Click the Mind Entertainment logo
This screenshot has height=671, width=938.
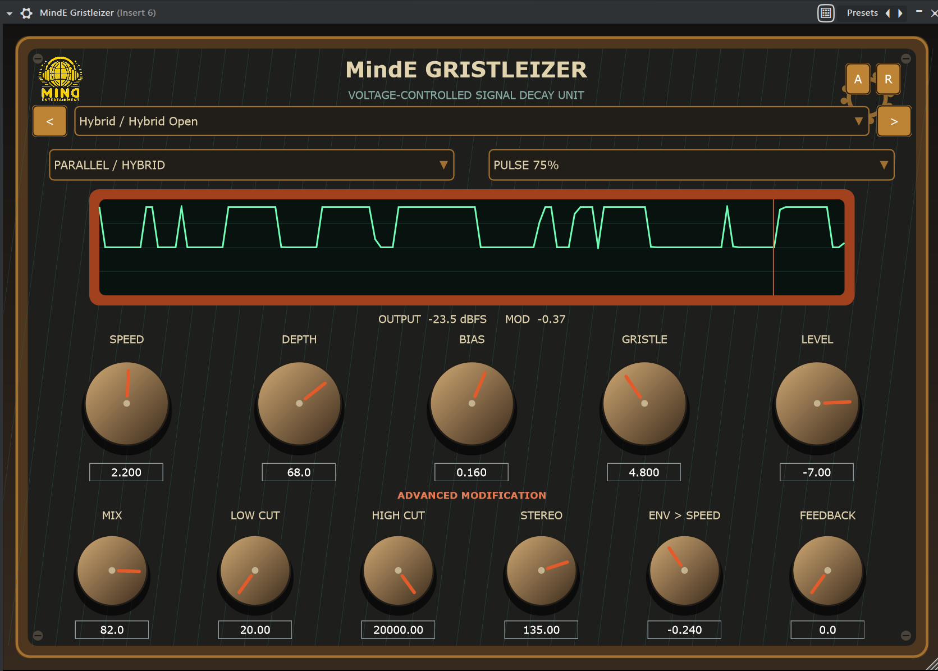coord(61,79)
